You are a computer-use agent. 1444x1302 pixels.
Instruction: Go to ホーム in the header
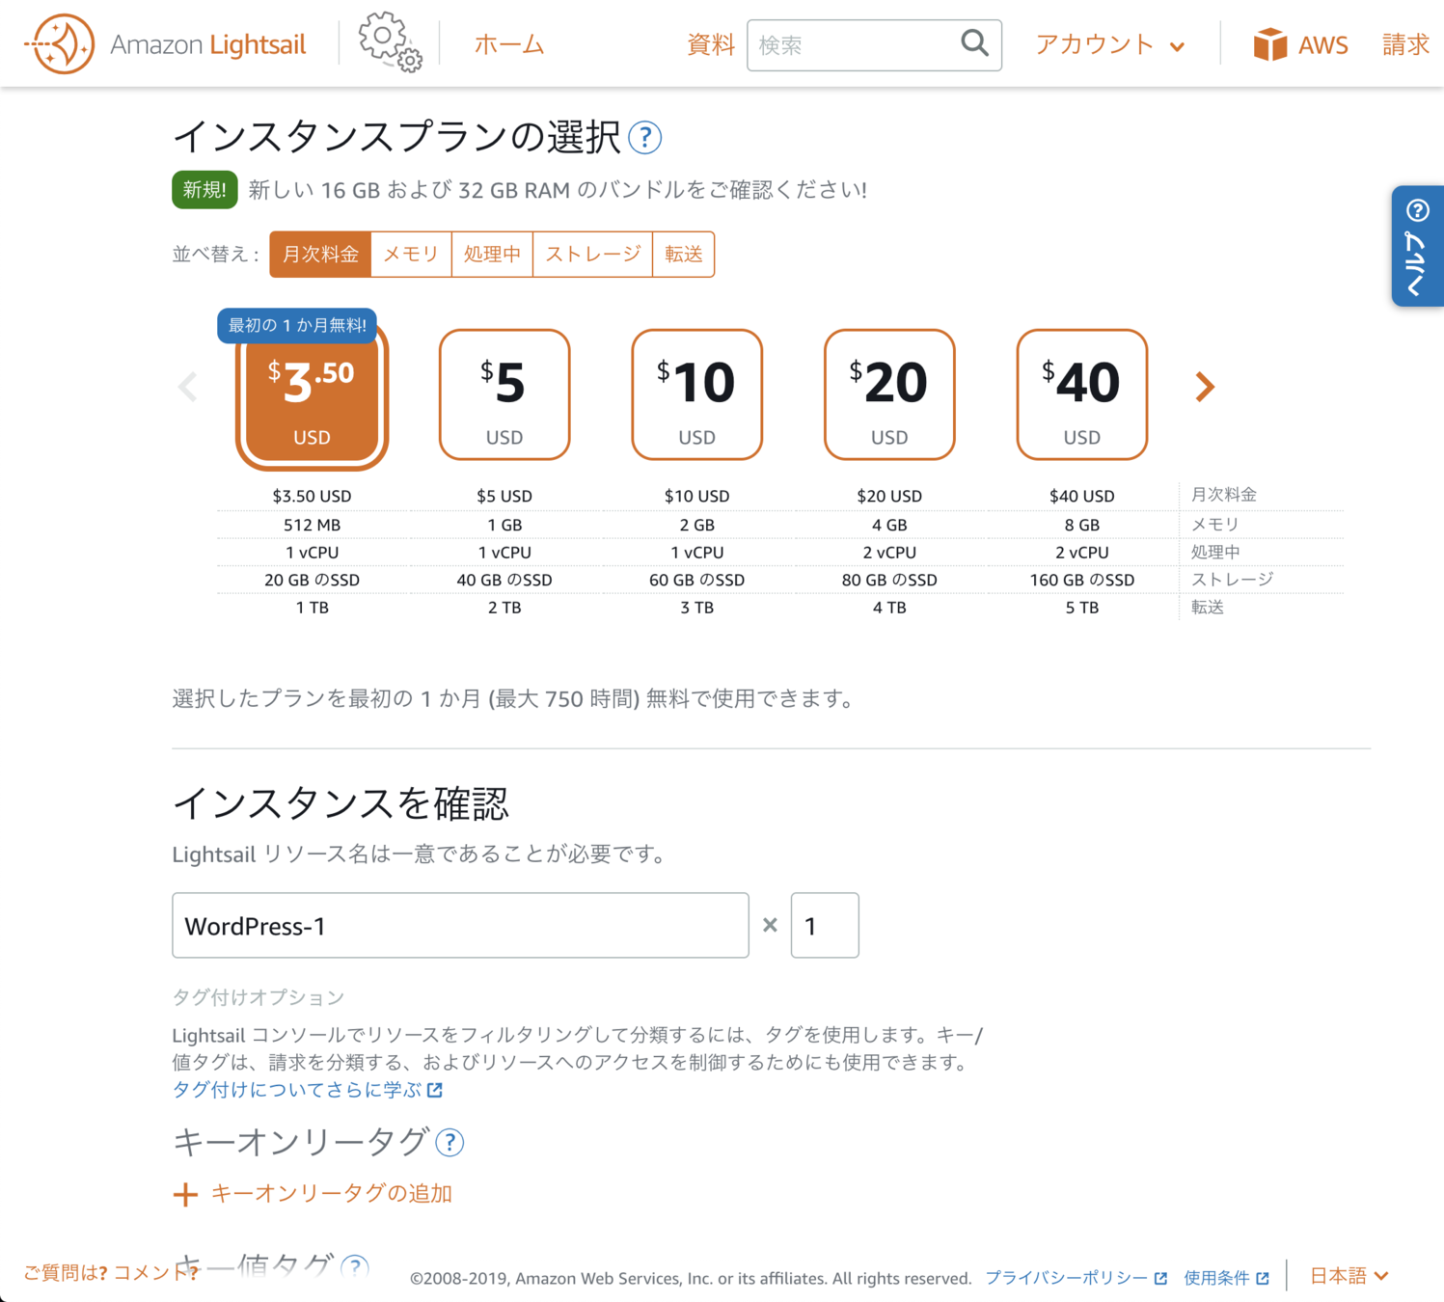(509, 44)
